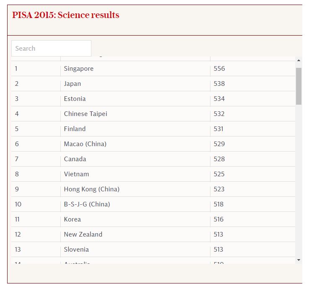
Task: Click the Search input field
Action: pyautogui.click(x=51, y=49)
